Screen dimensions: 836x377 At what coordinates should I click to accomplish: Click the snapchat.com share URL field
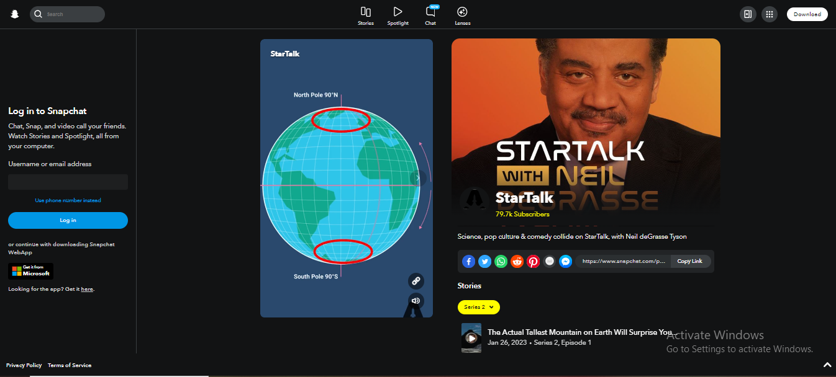click(x=624, y=262)
